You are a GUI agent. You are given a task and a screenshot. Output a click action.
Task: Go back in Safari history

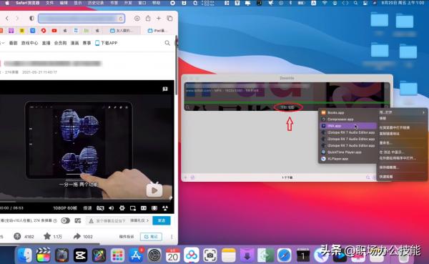7,19
